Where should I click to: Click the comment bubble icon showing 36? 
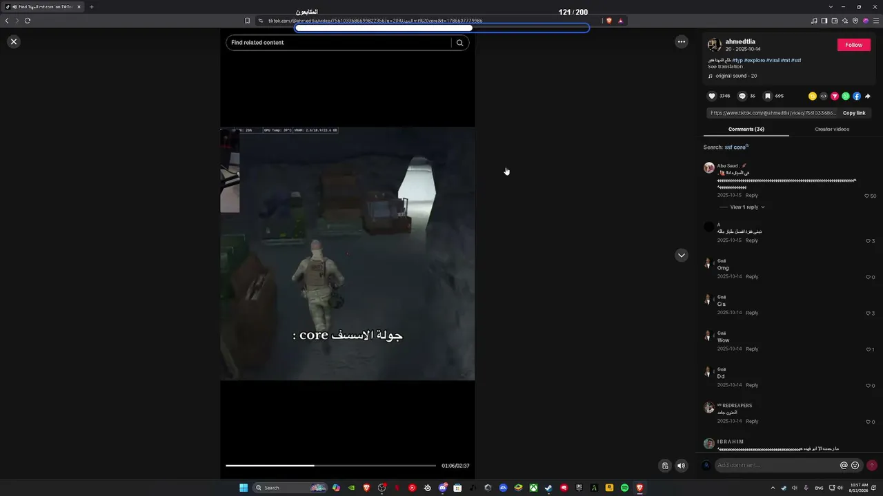[x=742, y=96]
